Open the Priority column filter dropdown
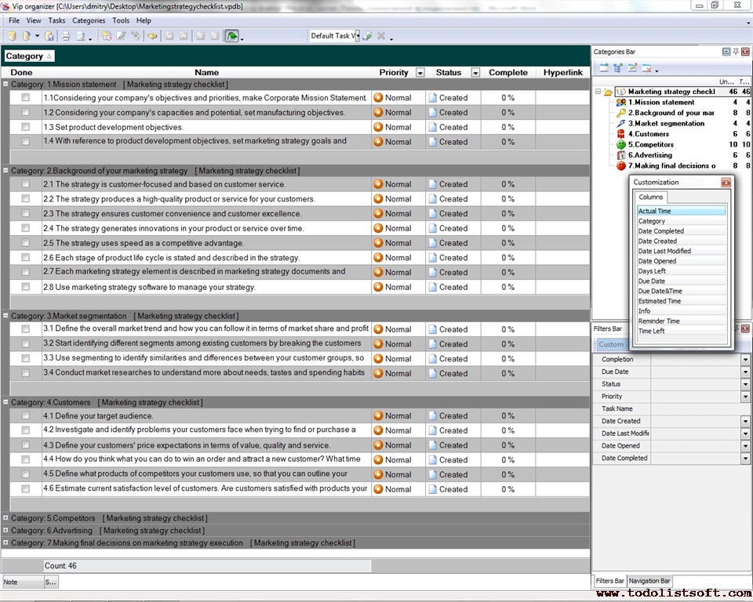 tap(420, 73)
